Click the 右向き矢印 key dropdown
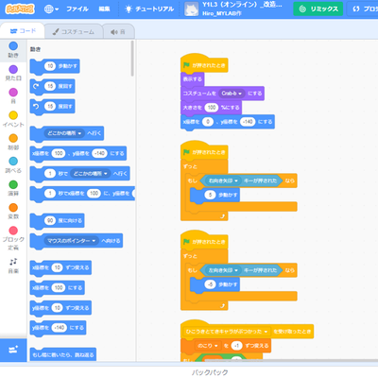Screen dimensions: 378x378 pyautogui.click(x=223, y=180)
